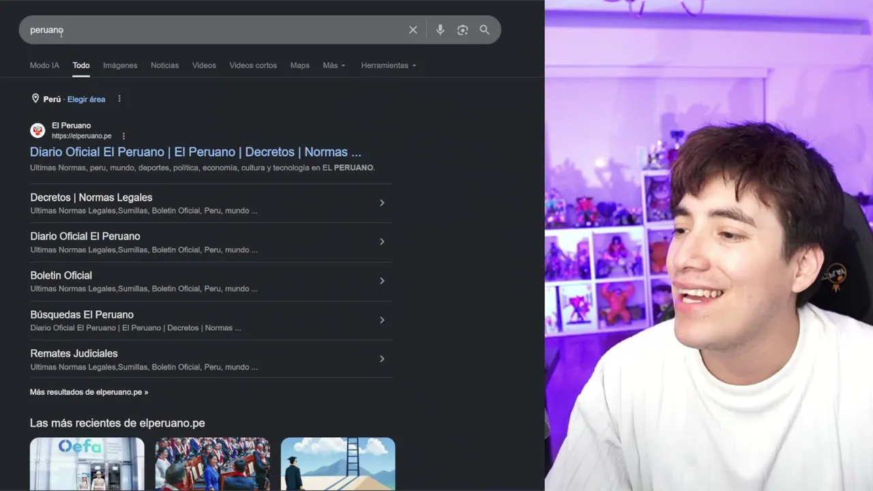Expand the Búsquedas El Peruano chevron
Viewport: 873px width, 491px height.
[382, 320]
